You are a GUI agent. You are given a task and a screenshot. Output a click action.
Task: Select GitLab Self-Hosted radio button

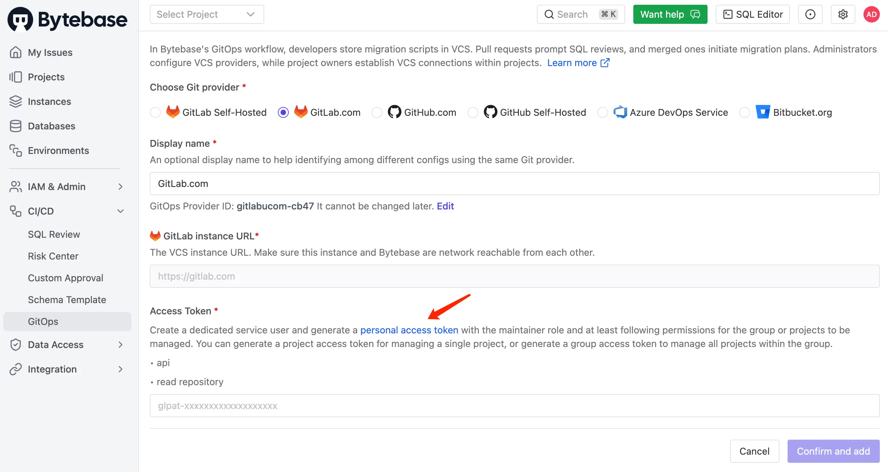click(x=156, y=112)
